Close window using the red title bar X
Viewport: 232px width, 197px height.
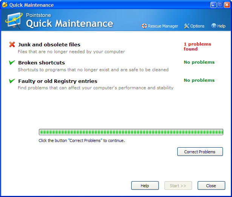coord(227,5)
